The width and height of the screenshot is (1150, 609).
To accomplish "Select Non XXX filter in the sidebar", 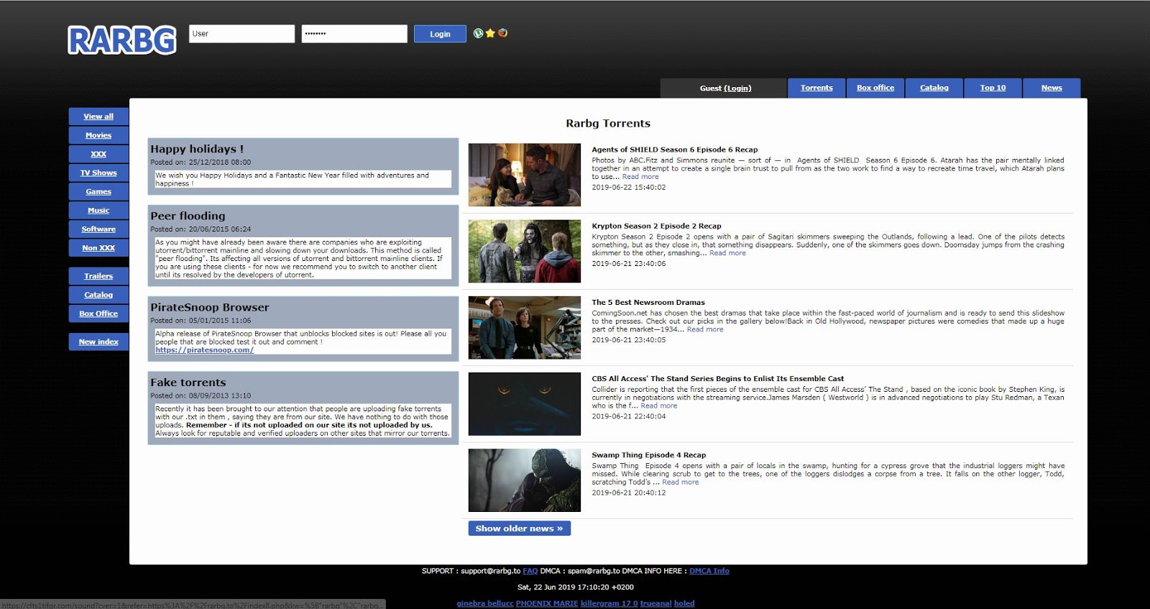I will coord(98,247).
